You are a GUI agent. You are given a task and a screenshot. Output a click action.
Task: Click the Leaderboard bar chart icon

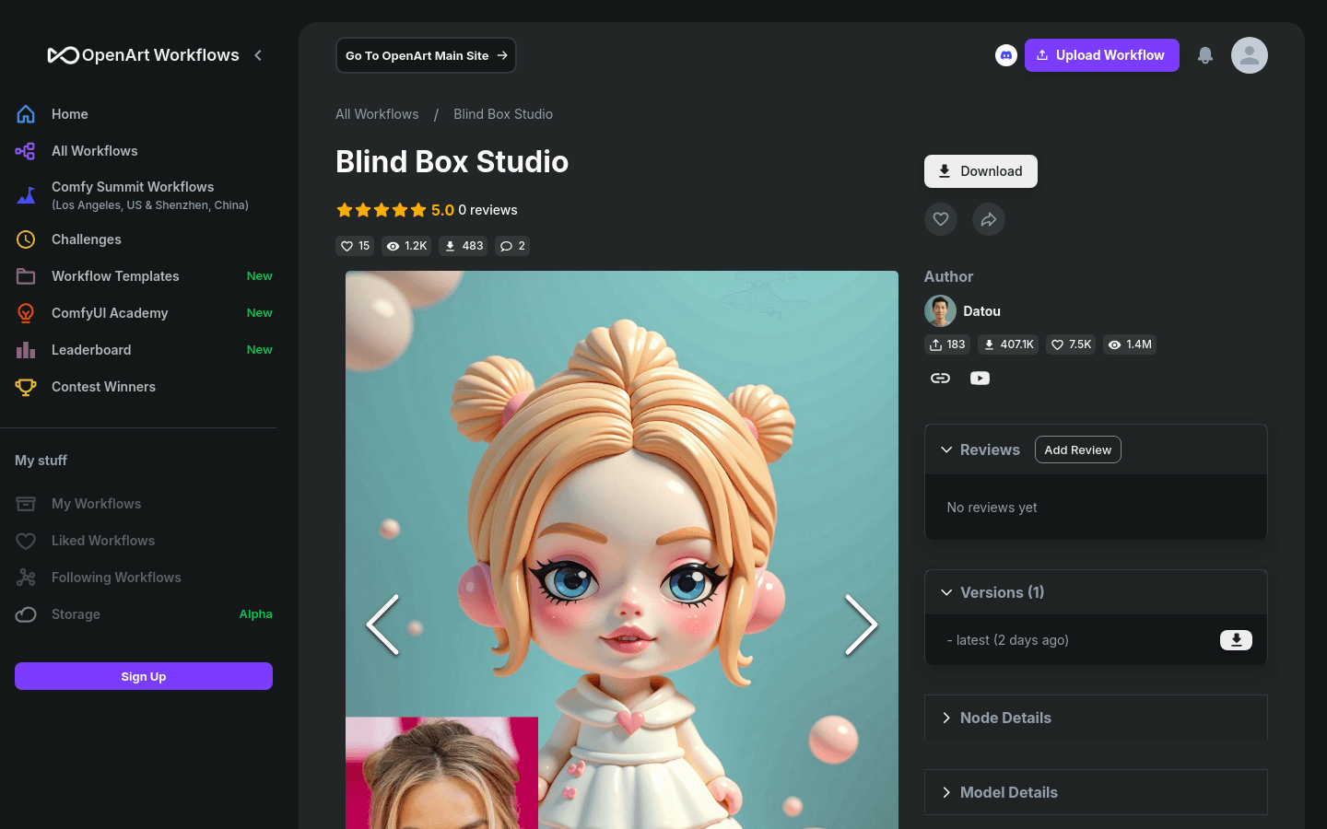coord(26,350)
